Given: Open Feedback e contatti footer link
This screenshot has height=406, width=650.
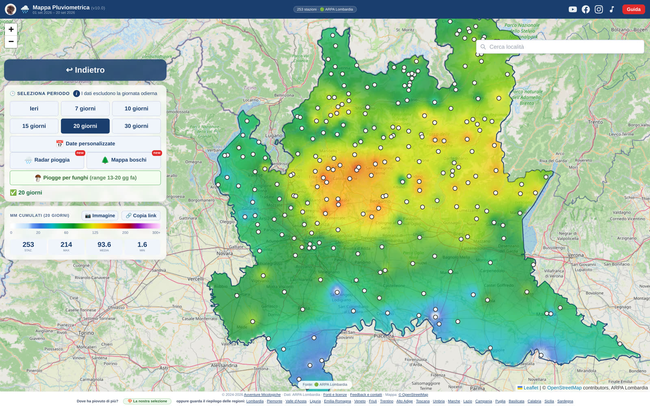Looking at the screenshot, I should pos(366,395).
